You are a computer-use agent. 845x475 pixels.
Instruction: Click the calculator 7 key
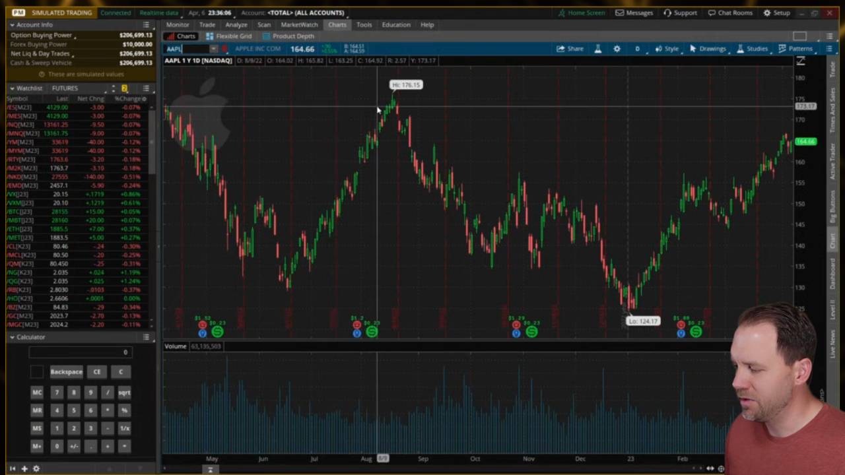57,393
